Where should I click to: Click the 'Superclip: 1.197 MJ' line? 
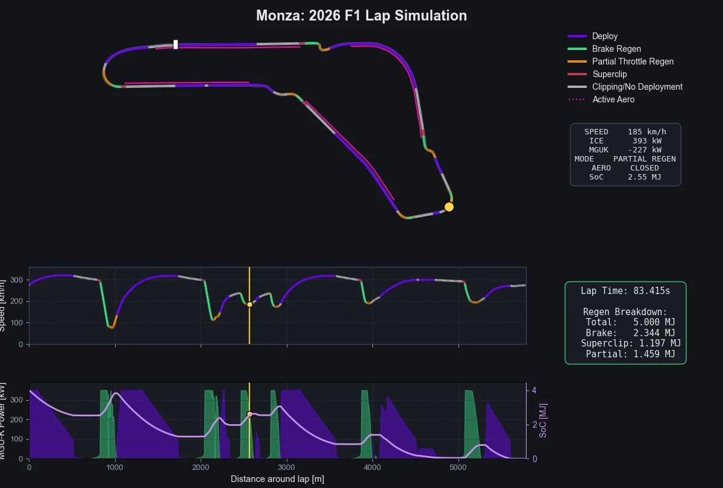(631, 343)
